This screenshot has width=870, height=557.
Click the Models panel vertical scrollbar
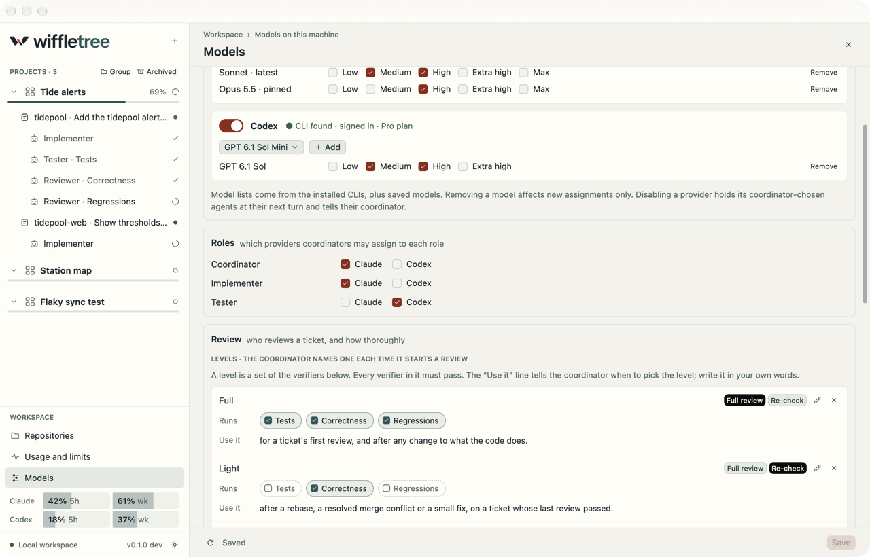click(865, 214)
